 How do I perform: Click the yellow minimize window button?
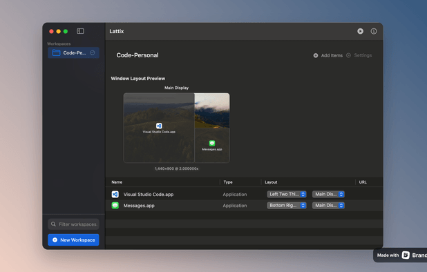point(58,31)
